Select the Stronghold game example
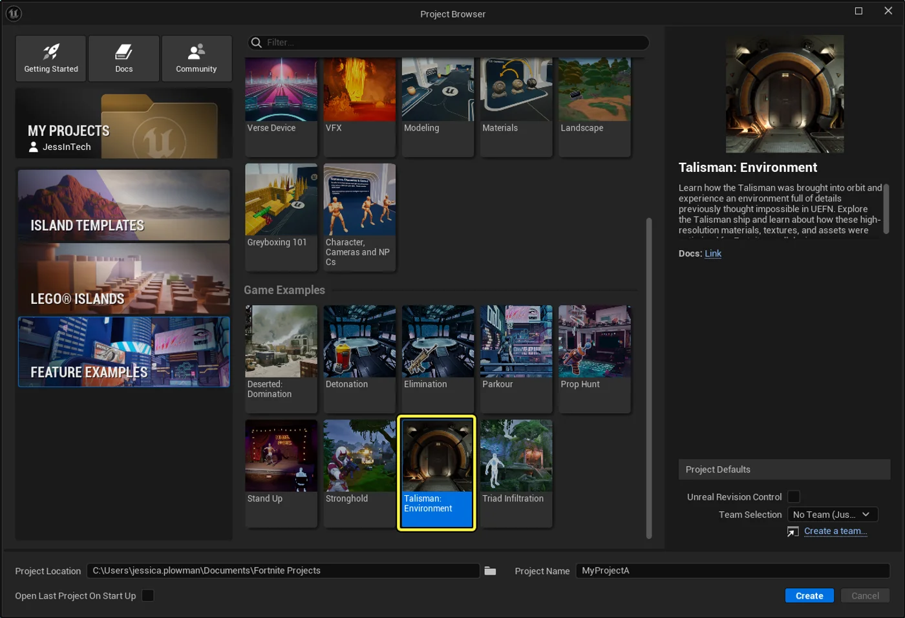This screenshot has height=618, width=905. pos(359,473)
